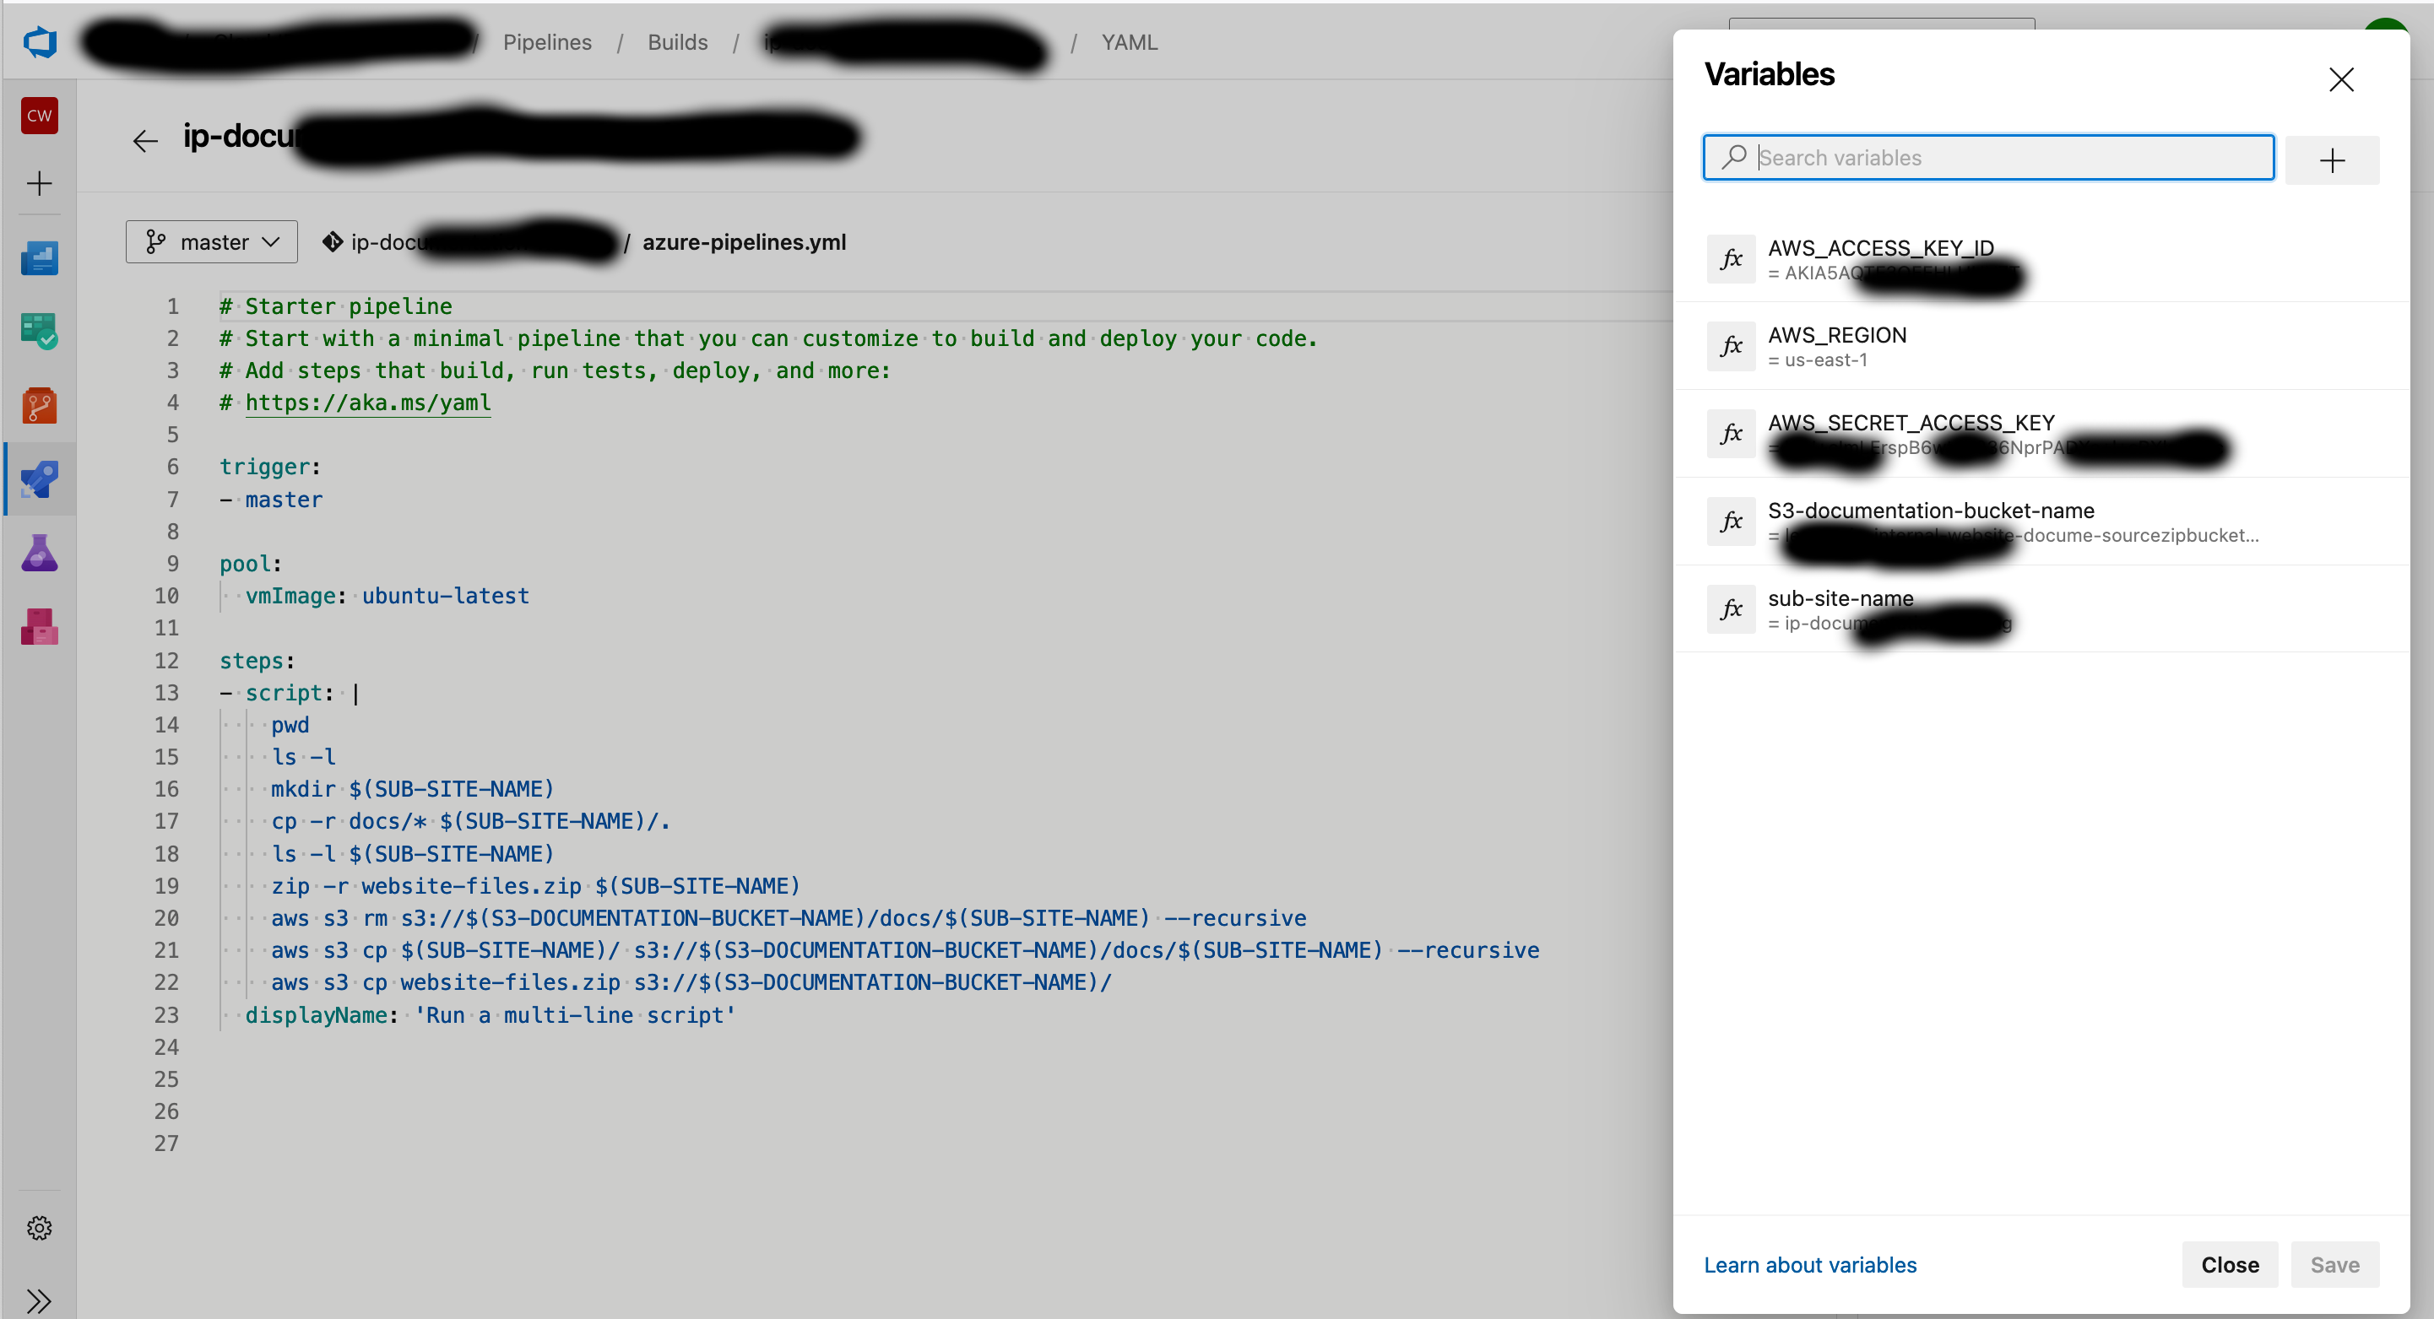
Task: Click the Close button in Variables panel
Action: coord(2229,1264)
